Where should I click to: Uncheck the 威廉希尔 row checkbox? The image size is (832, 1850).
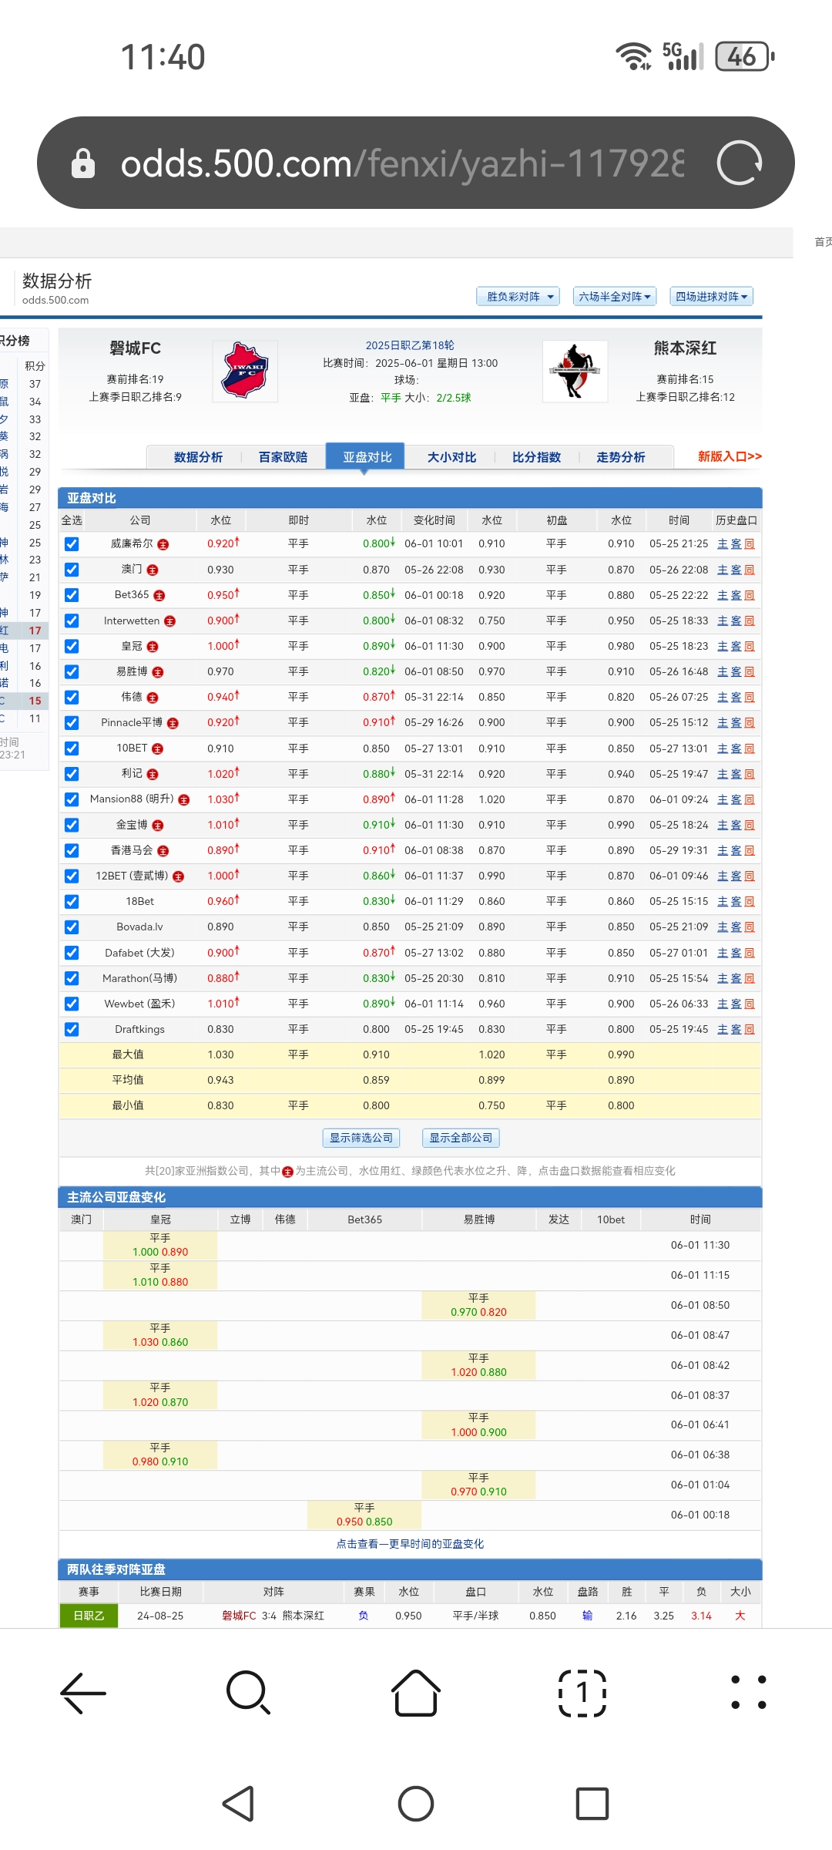click(x=72, y=544)
